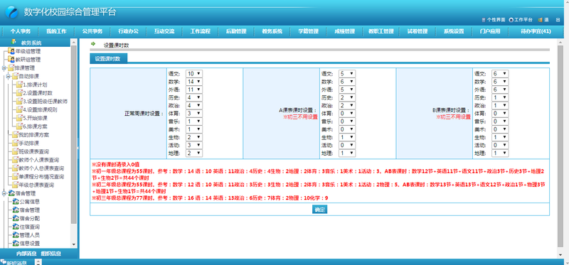The image size is (569, 265).
Task: Open the 地理 dropdown in B课表课时设置
Action: [x=501, y=153]
